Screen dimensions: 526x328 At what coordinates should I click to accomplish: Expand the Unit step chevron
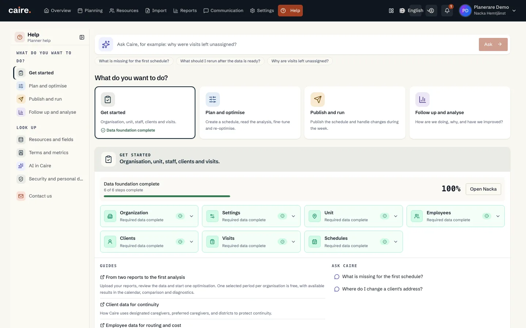pyautogui.click(x=396, y=216)
